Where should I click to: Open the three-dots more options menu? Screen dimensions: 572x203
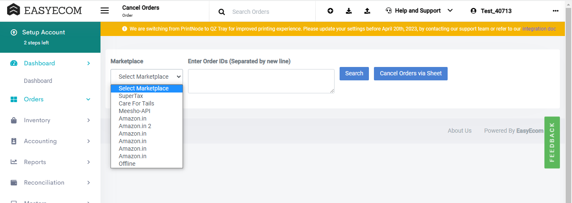click(556, 11)
